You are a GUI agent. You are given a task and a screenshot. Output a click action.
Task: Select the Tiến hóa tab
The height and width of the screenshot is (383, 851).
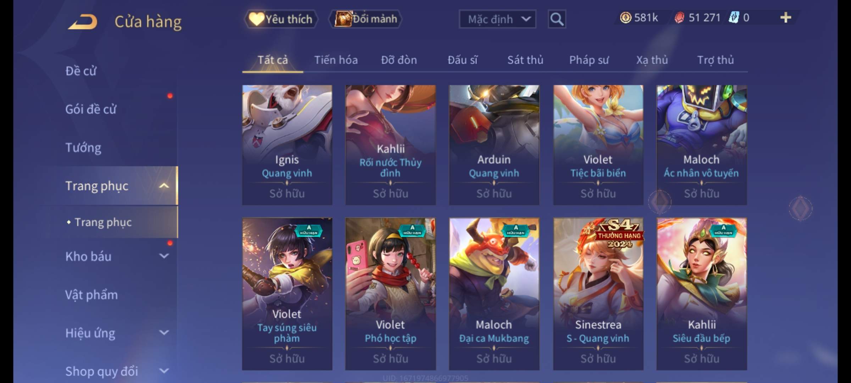click(336, 60)
